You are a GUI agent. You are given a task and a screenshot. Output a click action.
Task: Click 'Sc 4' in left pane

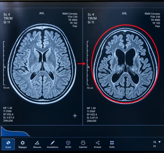point(7,14)
